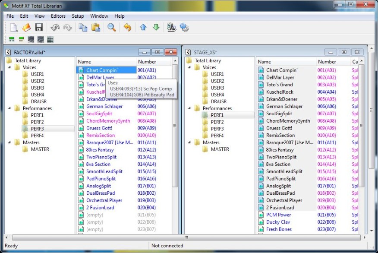This screenshot has height=253, width=378.
Task: Click the mixer grid icon in the second toolbar row
Action: point(50,40)
